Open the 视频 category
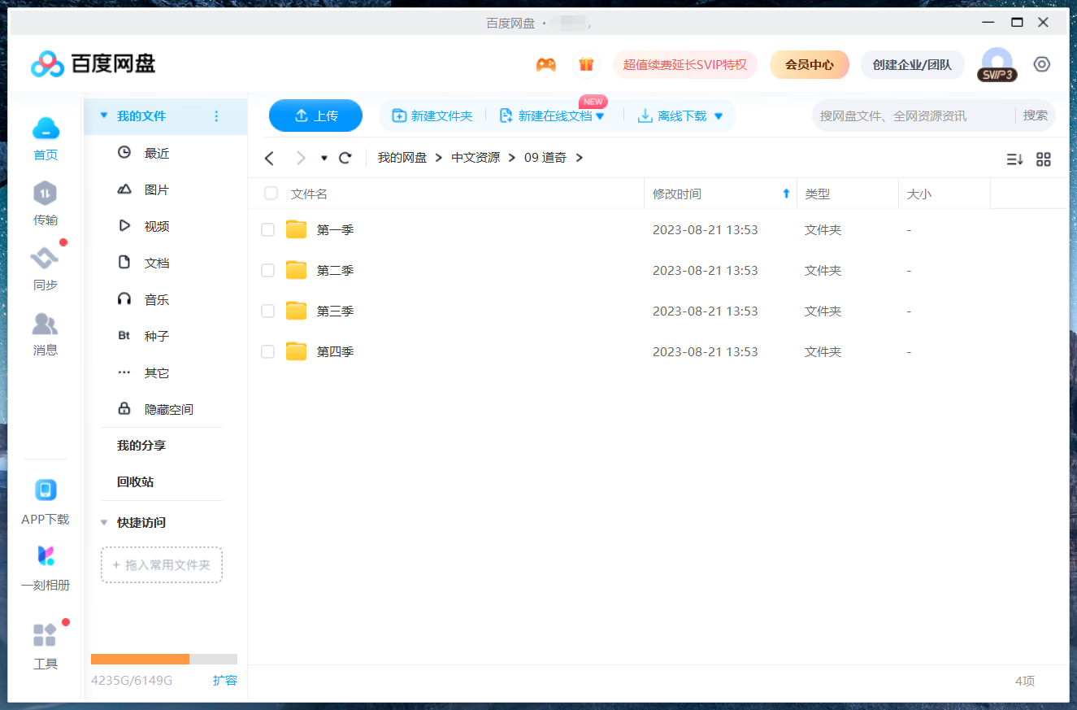Image resolution: width=1077 pixels, height=710 pixels. pos(156,225)
